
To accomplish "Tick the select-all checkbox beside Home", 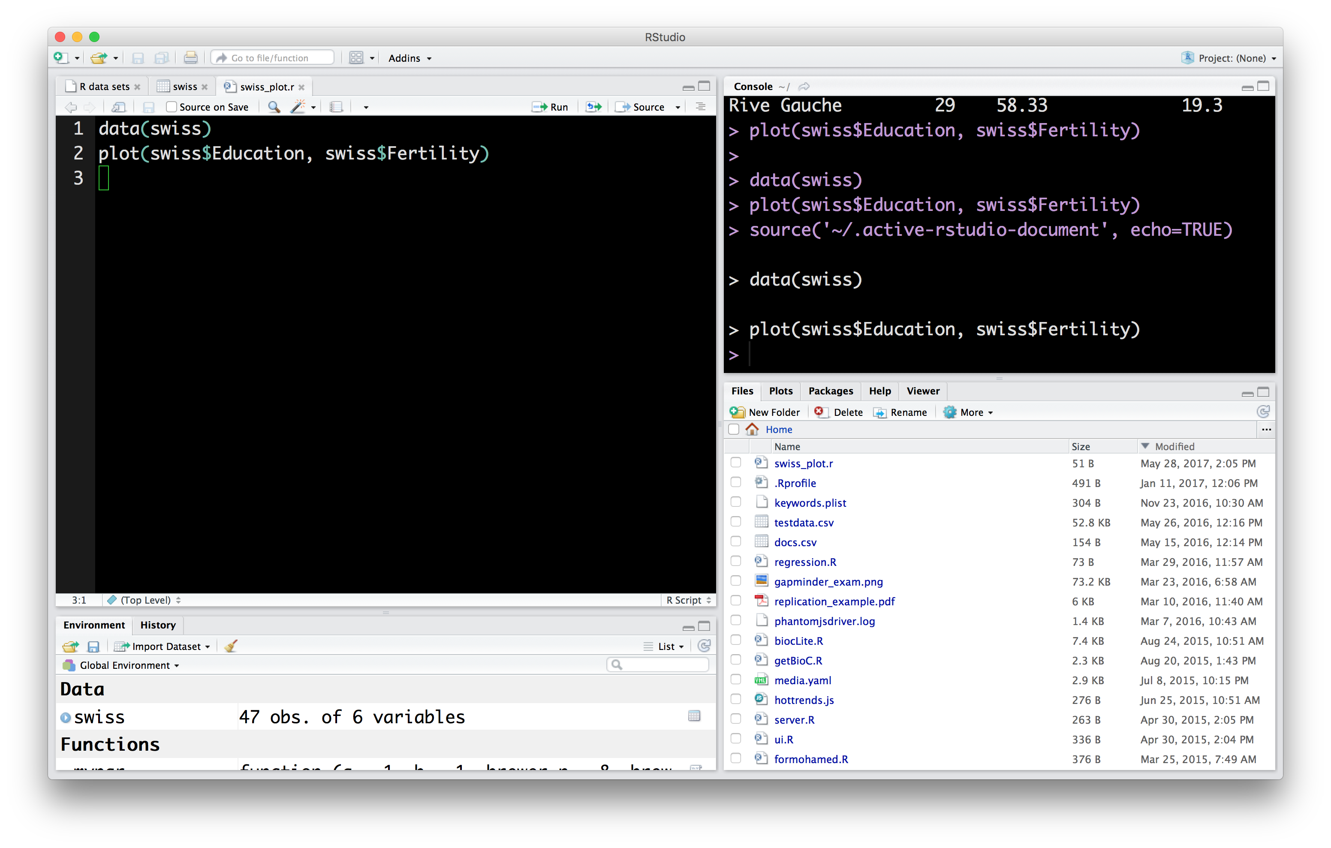I will (734, 430).
